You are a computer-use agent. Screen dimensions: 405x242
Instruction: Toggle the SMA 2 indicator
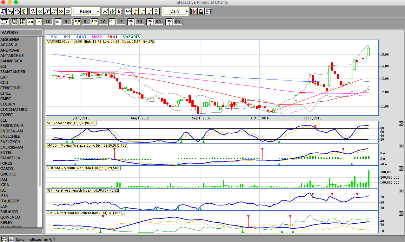coord(150,22)
